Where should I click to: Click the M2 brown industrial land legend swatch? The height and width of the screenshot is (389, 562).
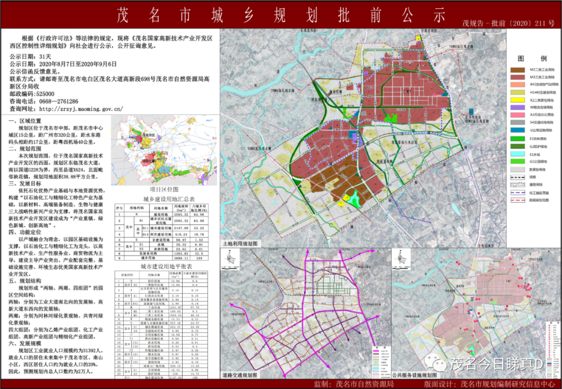click(x=518, y=70)
